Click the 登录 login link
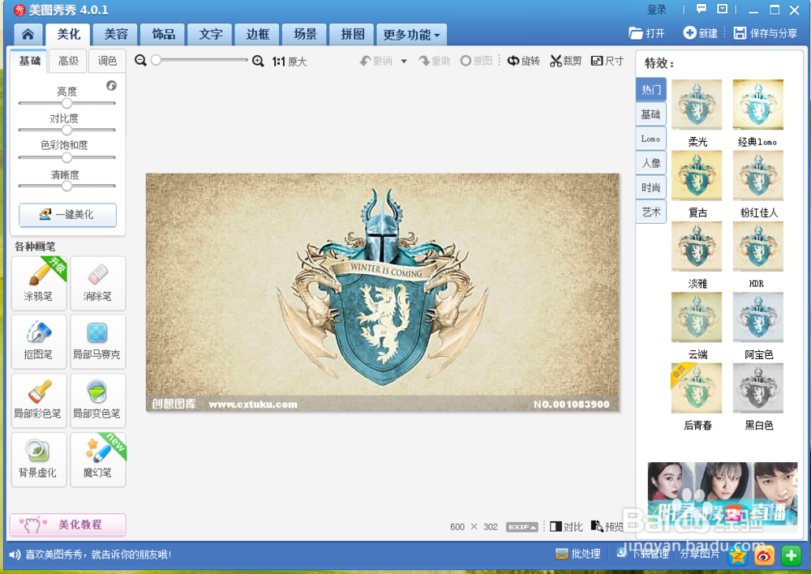811x574 pixels. coord(657,9)
